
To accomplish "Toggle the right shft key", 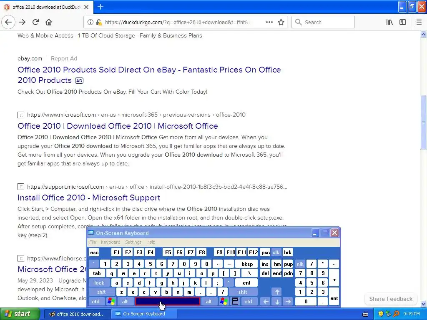I will coord(243,292).
